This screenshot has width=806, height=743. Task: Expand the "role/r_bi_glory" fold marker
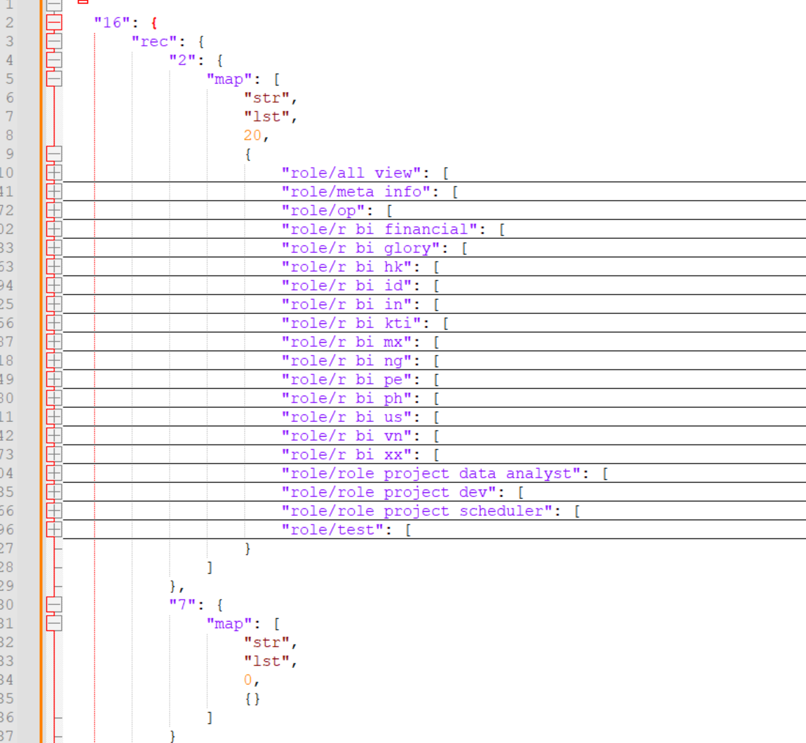(54, 248)
